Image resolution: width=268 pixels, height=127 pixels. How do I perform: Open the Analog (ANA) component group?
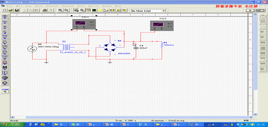pos(5,37)
